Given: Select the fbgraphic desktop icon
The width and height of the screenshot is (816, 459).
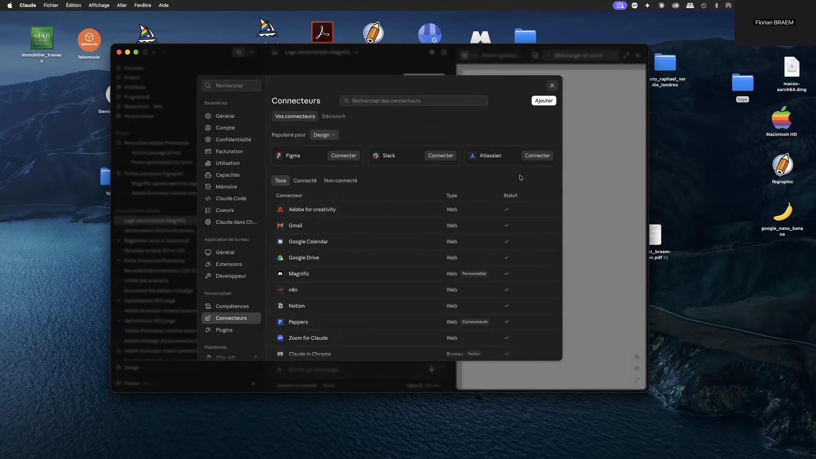Looking at the screenshot, I should click(782, 169).
